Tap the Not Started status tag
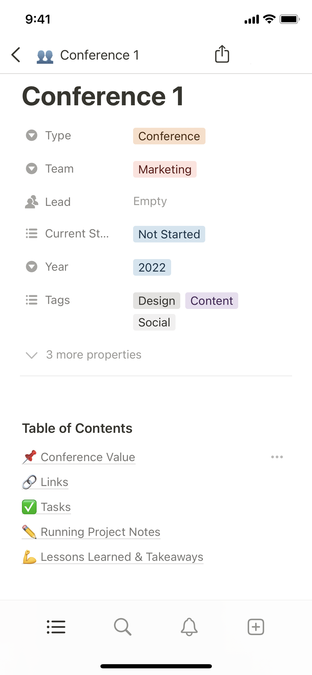This screenshot has width=312, height=675. pyautogui.click(x=169, y=234)
